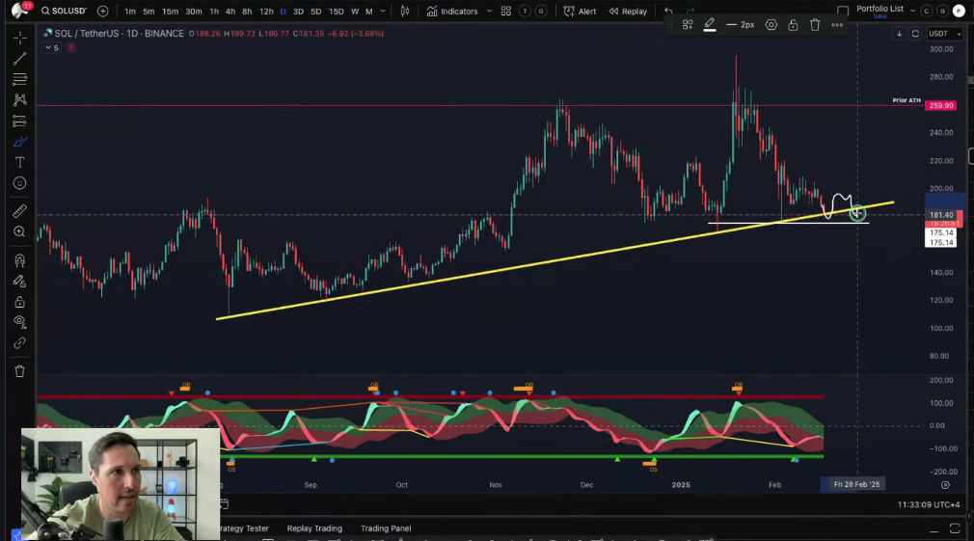Image resolution: width=974 pixels, height=541 pixels.
Task: Open the USDT currency dropdown
Action: 944,34
